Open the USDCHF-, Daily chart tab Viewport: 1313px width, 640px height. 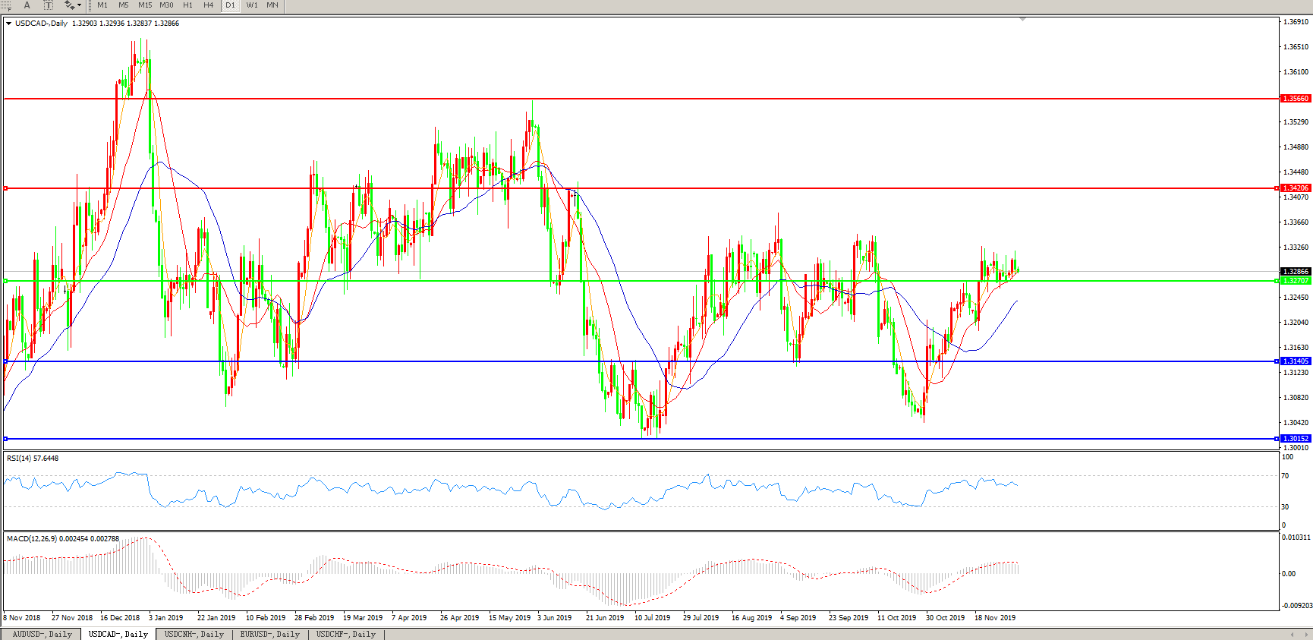tap(345, 634)
